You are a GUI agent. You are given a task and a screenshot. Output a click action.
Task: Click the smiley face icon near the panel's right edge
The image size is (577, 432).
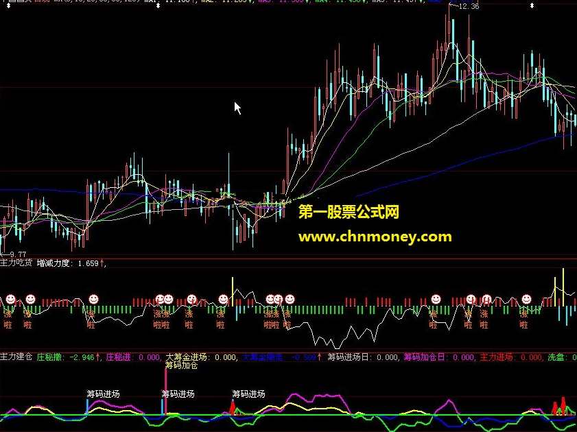[526, 300]
